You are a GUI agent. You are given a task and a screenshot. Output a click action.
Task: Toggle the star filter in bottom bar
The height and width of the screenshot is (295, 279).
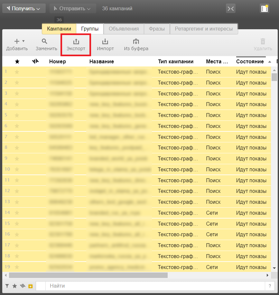[x=15, y=286]
